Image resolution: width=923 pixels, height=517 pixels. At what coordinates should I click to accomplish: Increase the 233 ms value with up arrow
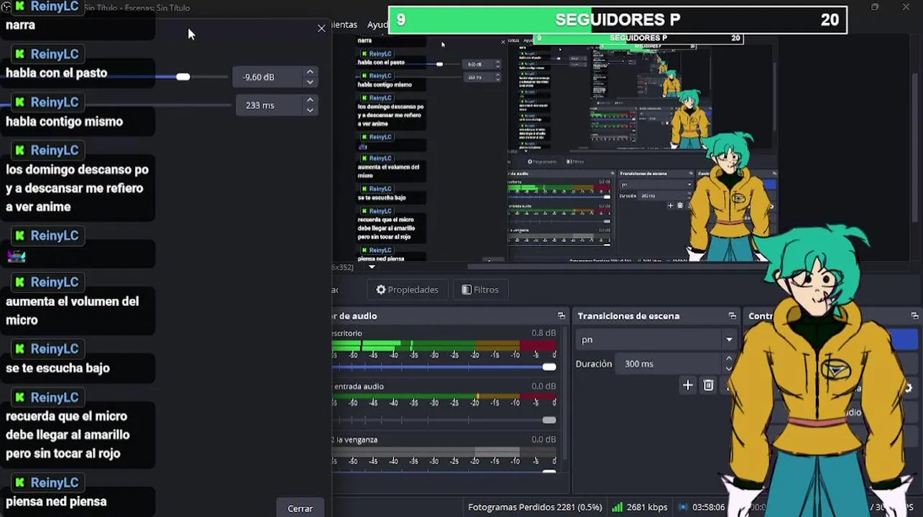310,100
